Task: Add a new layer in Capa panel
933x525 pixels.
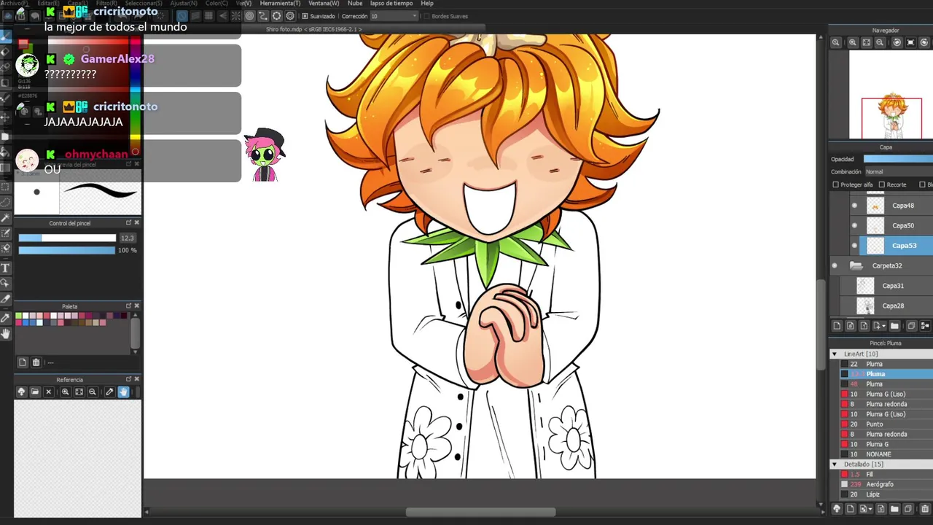Action: point(837,326)
